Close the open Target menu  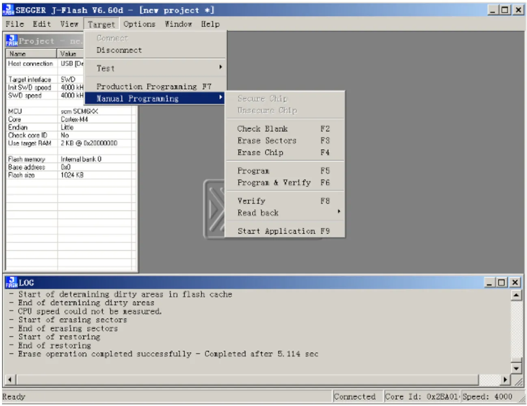102,24
